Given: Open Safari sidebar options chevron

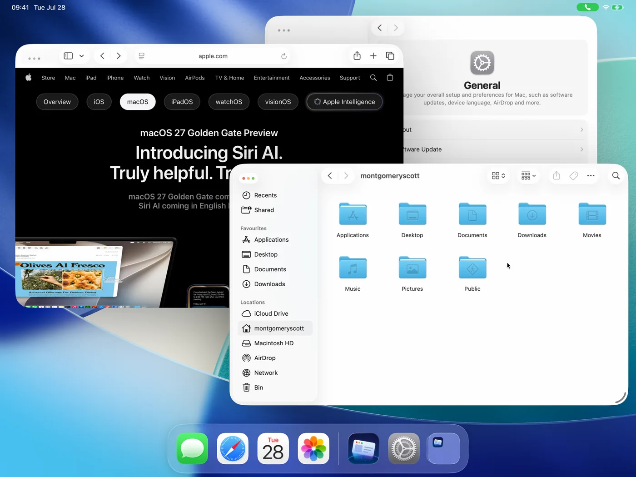Looking at the screenshot, I should coord(82,56).
